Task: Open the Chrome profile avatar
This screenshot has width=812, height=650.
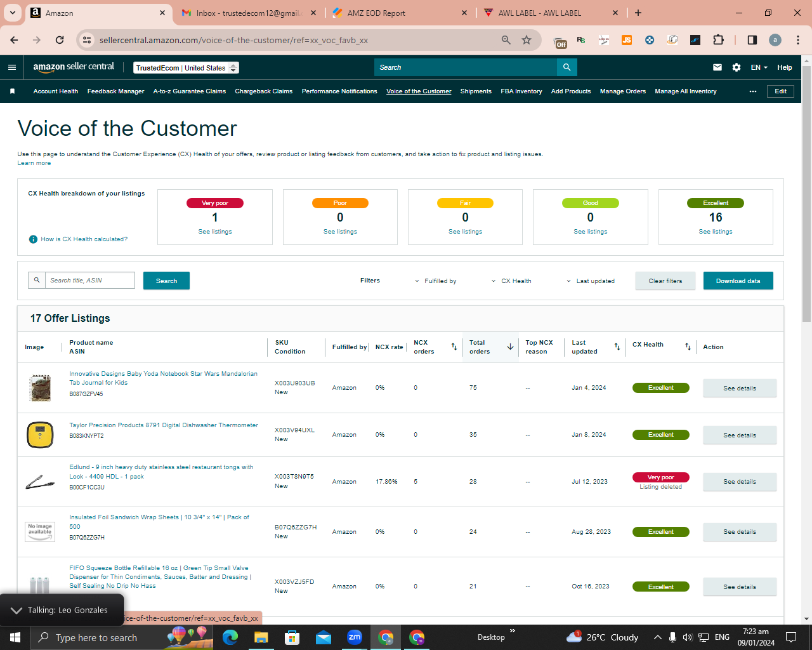Action: point(775,40)
